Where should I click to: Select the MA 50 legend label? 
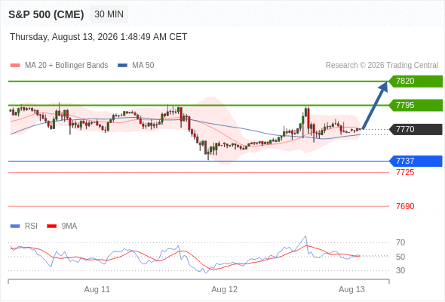point(143,66)
